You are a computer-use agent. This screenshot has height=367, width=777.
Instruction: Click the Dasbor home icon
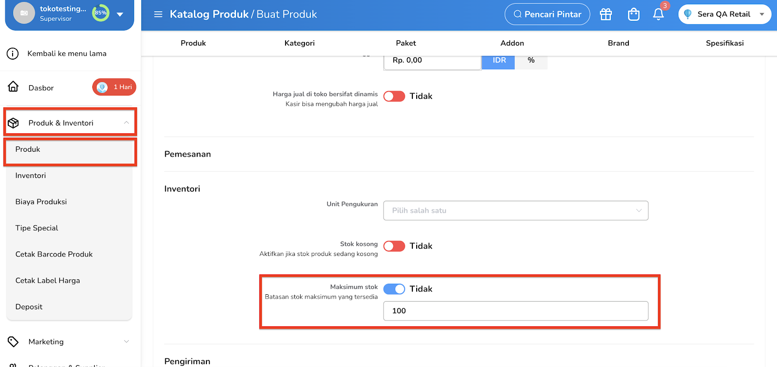point(13,87)
